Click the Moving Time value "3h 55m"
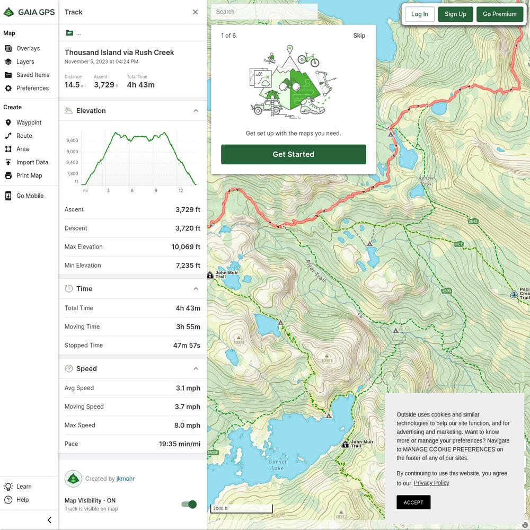The width and height of the screenshot is (530, 530). click(x=188, y=326)
